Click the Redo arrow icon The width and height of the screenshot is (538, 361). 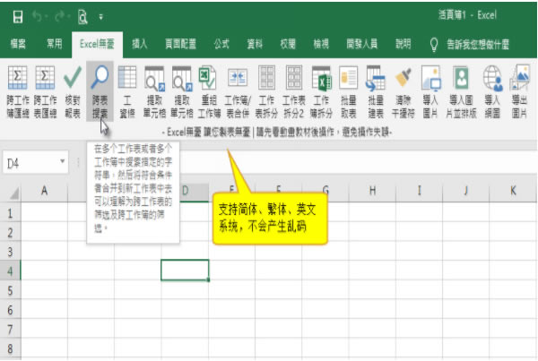tap(60, 16)
